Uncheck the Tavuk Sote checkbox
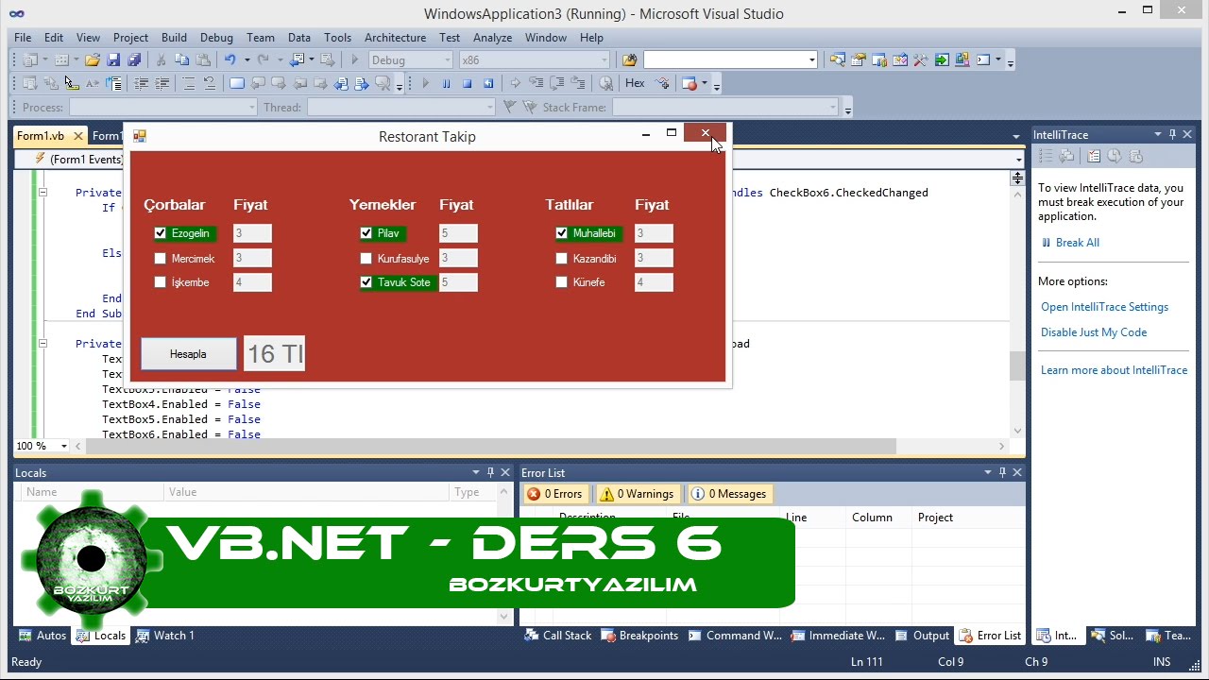1209x680 pixels. tap(366, 282)
